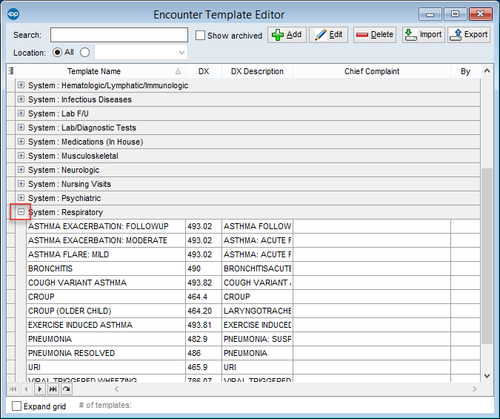
Task: Click DX code 464.4 cell
Action: pos(204,297)
